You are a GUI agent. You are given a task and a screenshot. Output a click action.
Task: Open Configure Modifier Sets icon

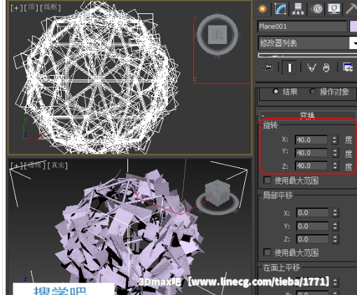pos(348,67)
